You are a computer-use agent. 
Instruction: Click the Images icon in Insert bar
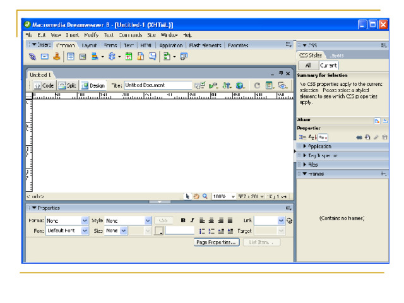coord(95,56)
